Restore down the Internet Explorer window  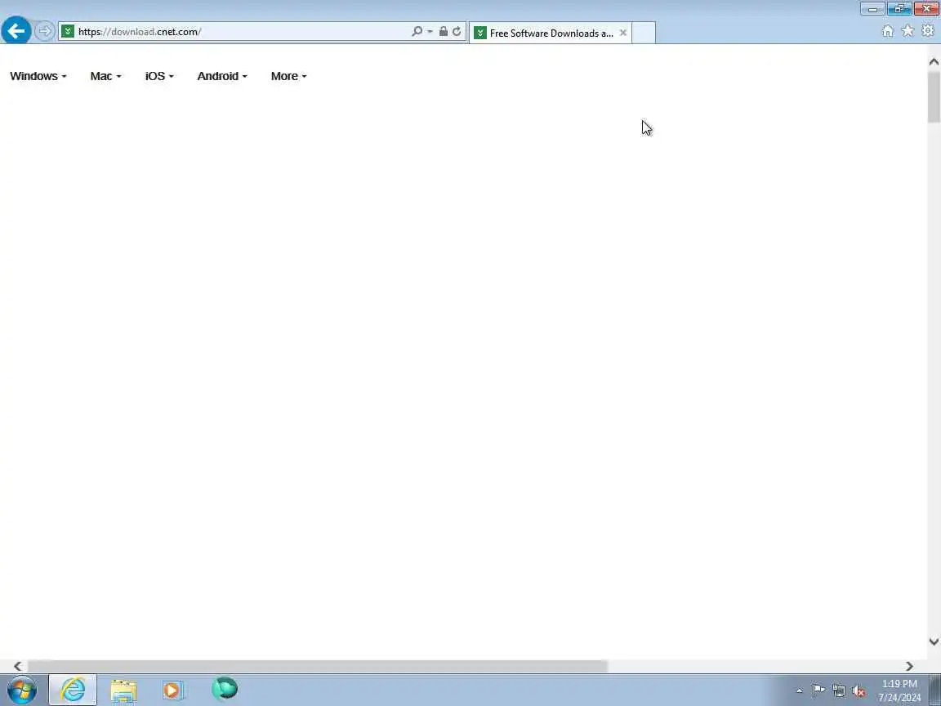tap(899, 8)
